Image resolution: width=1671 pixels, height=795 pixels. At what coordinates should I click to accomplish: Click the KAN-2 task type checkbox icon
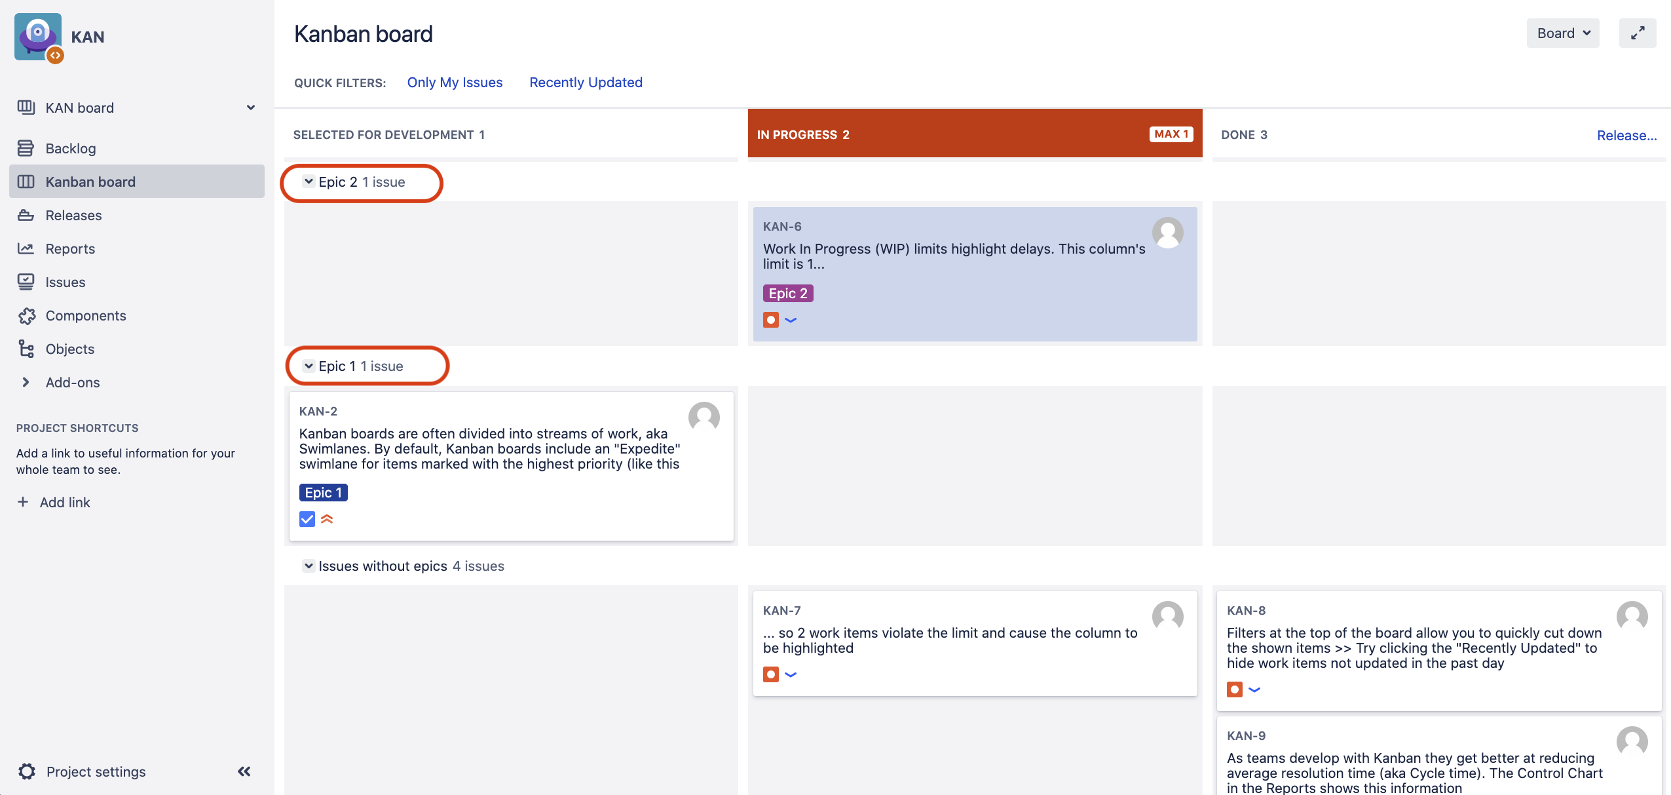(307, 519)
